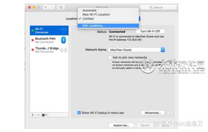The height and width of the screenshot is (132, 208).
Task: Click into the Search field
Action: 158,7
